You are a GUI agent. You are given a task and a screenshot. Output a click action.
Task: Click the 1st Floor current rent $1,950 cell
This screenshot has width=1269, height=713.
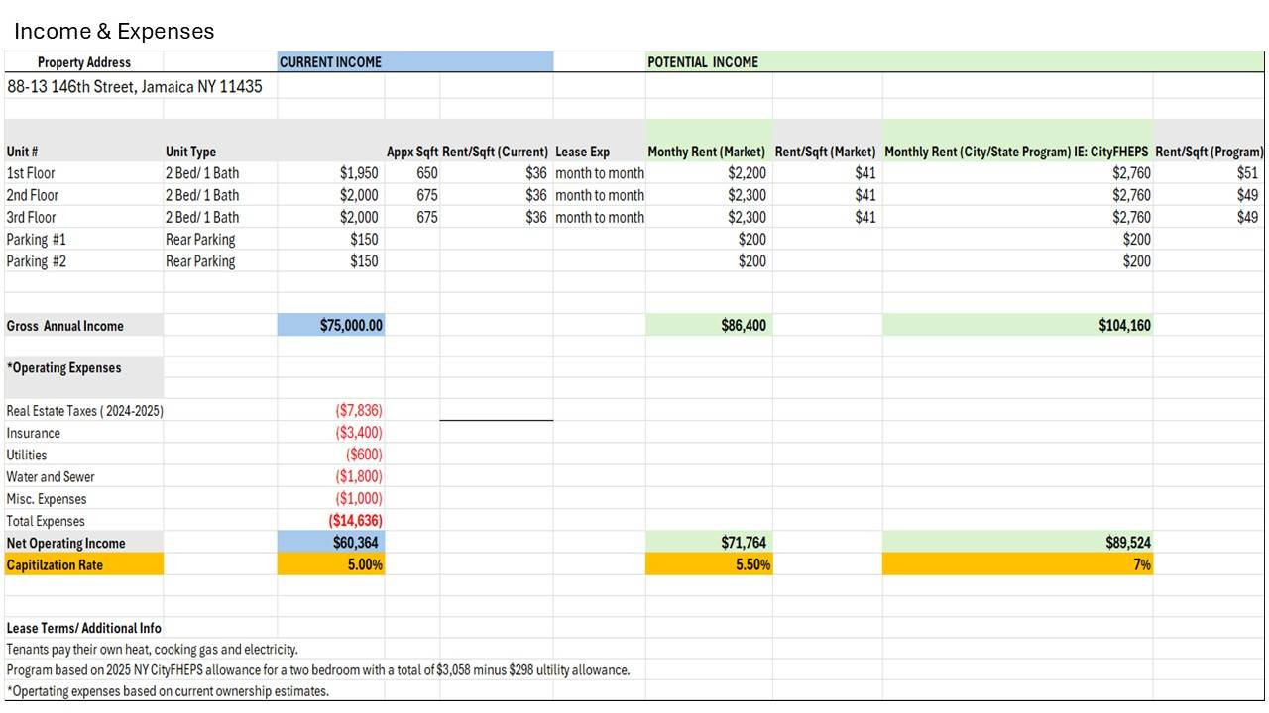pos(358,173)
